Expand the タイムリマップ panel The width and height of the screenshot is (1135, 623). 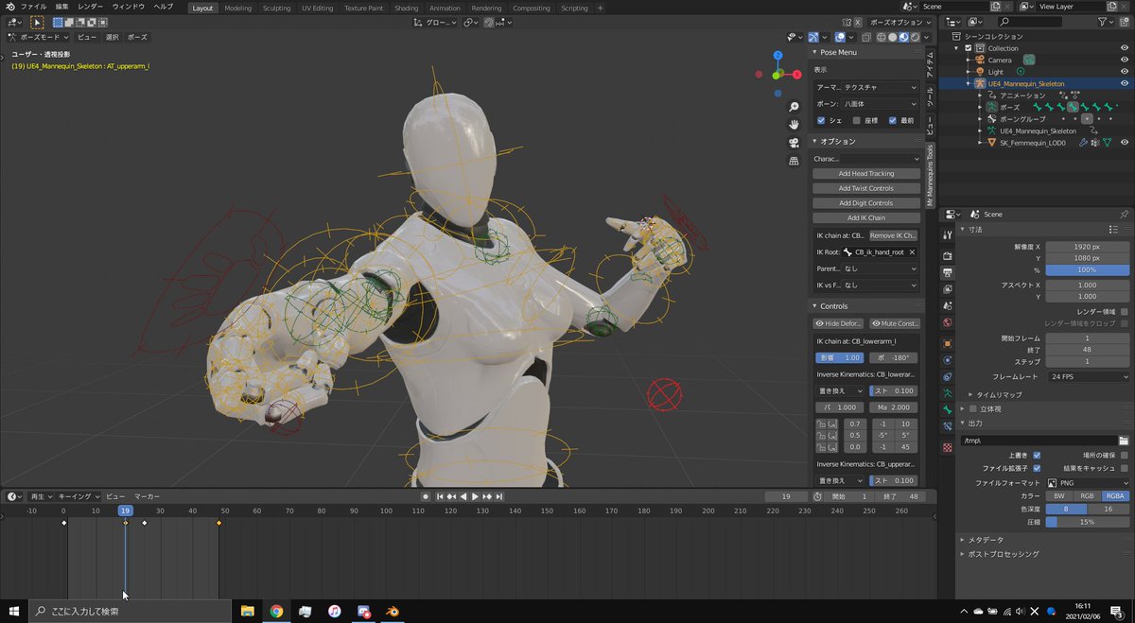(x=998, y=394)
